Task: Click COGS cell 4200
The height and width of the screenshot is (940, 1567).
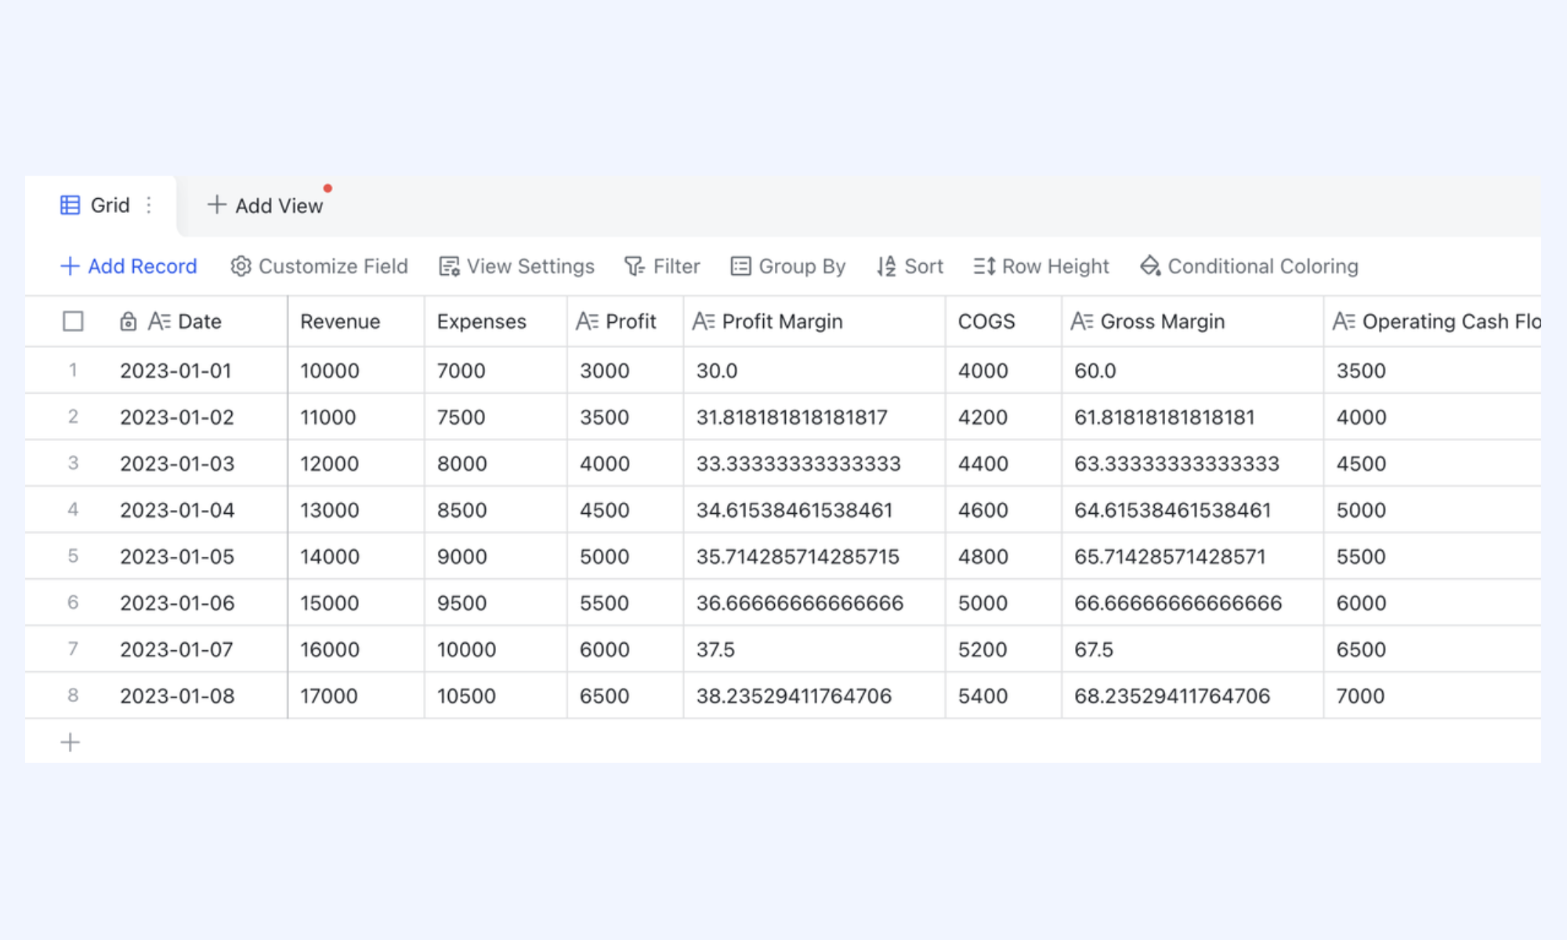Action: [x=1004, y=417]
